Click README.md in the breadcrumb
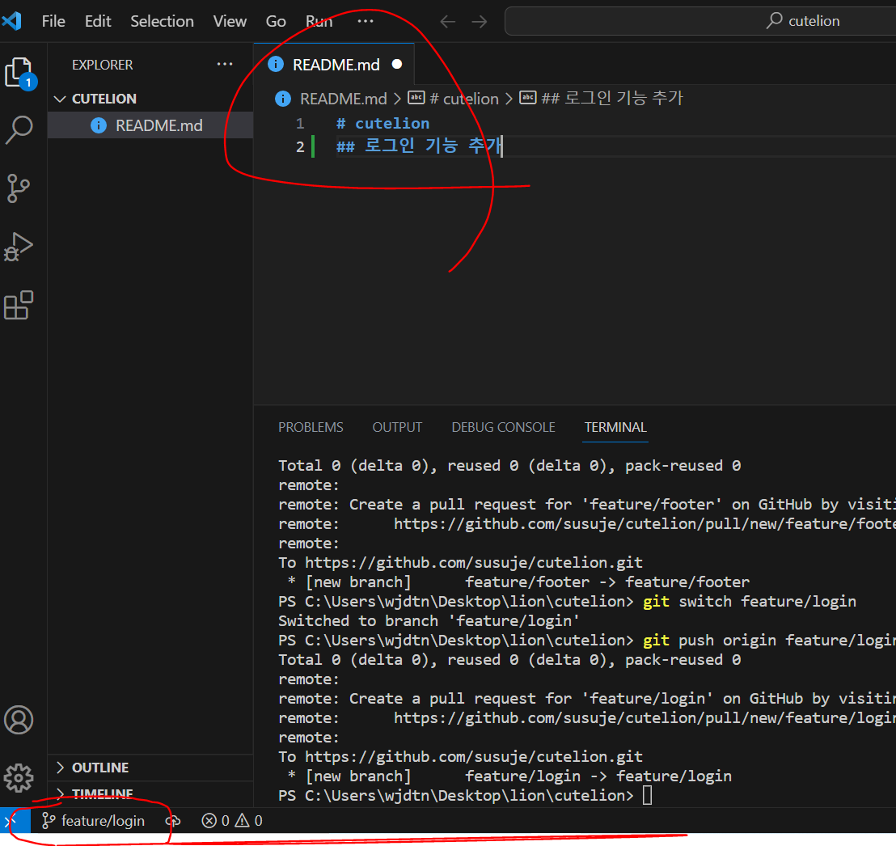 coord(344,99)
